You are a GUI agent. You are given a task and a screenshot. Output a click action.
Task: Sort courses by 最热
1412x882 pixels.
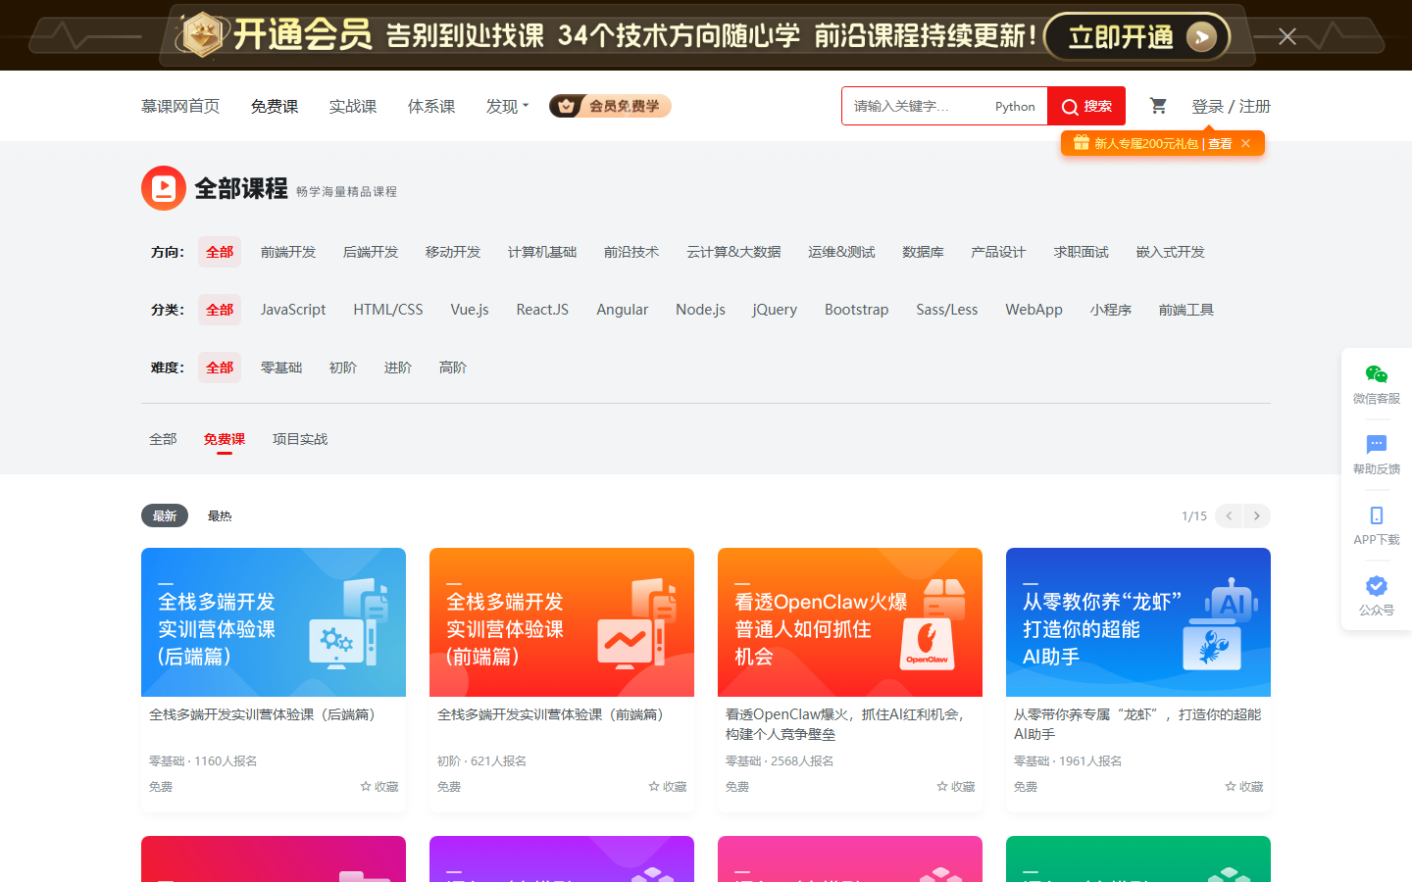[220, 515]
